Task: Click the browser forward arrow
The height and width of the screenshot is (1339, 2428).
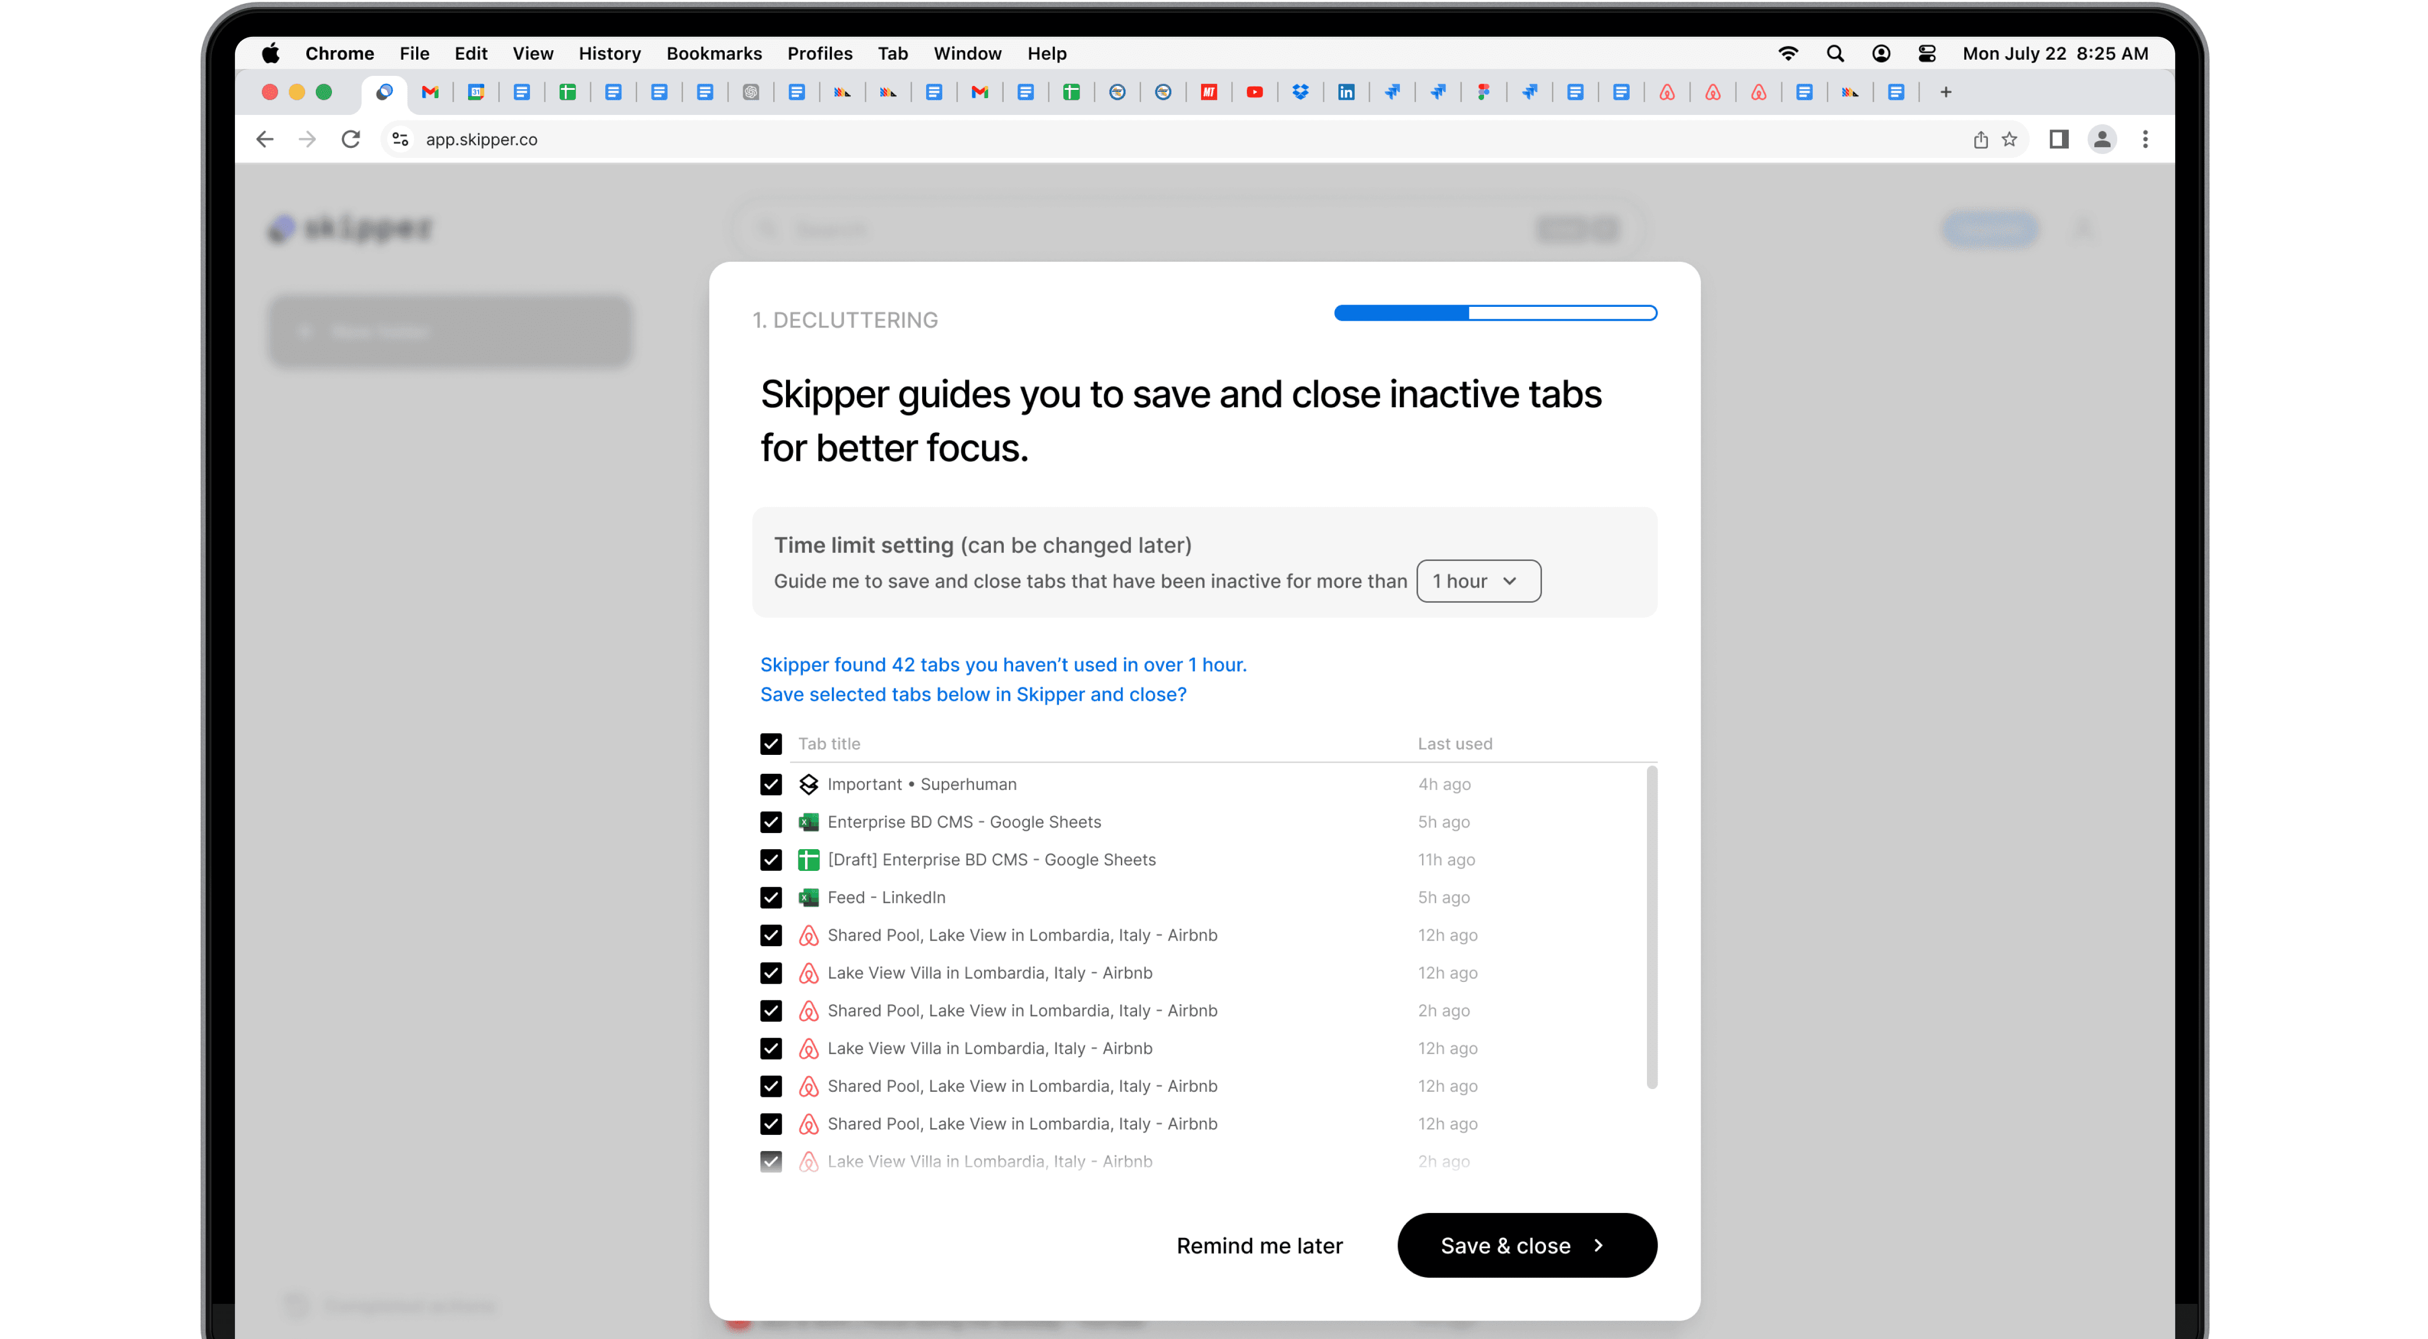Action: 307,139
